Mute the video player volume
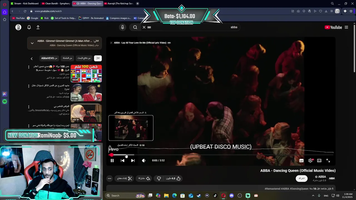The width and height of the screenshot is (356, 200). tap(144, 161)
